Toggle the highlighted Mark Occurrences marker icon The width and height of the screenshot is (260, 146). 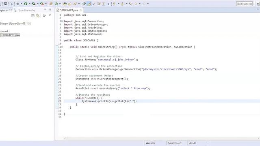click(89, 4)
